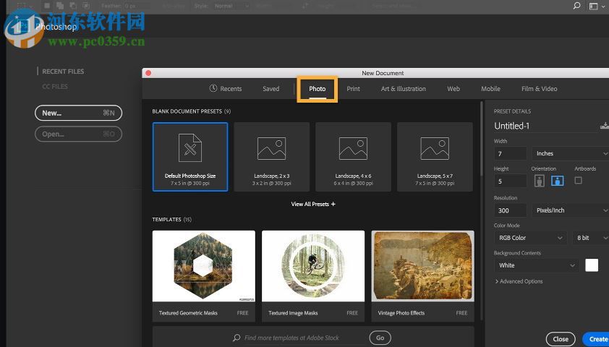Switch to the Mobile tab
The image size is (609, 347).
point(490,89)
